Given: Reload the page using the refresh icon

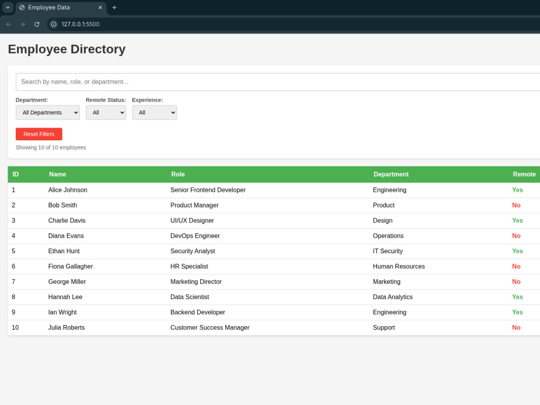Looking at the screenshot, I should (x=36, y=24).
